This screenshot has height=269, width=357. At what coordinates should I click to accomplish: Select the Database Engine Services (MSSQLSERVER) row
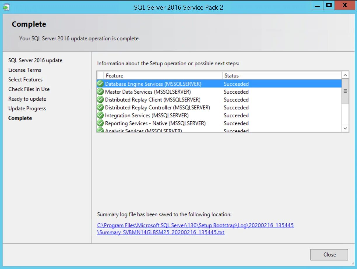click(x=219, y=84)
